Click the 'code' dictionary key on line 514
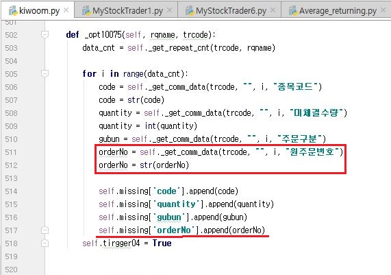 click(166, 191)
